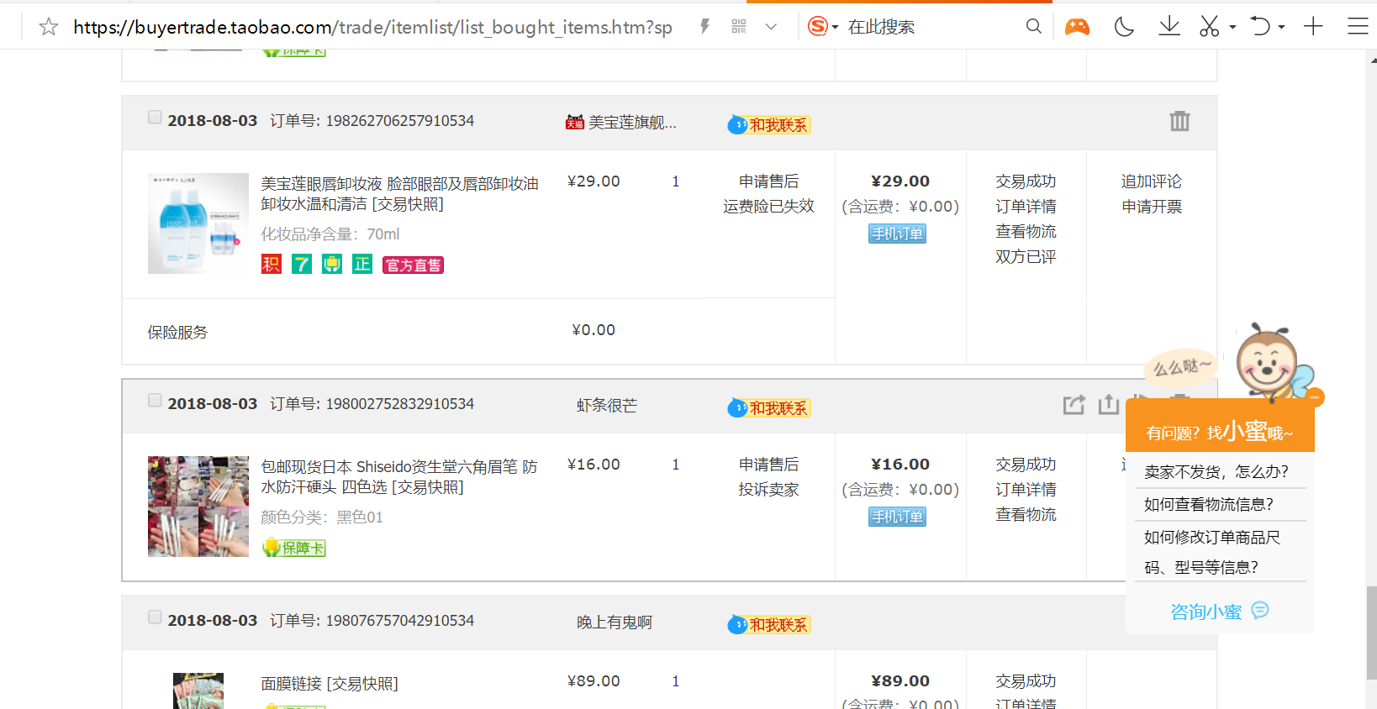Click 申请售后 for Shiseido order

click(769, 465)
